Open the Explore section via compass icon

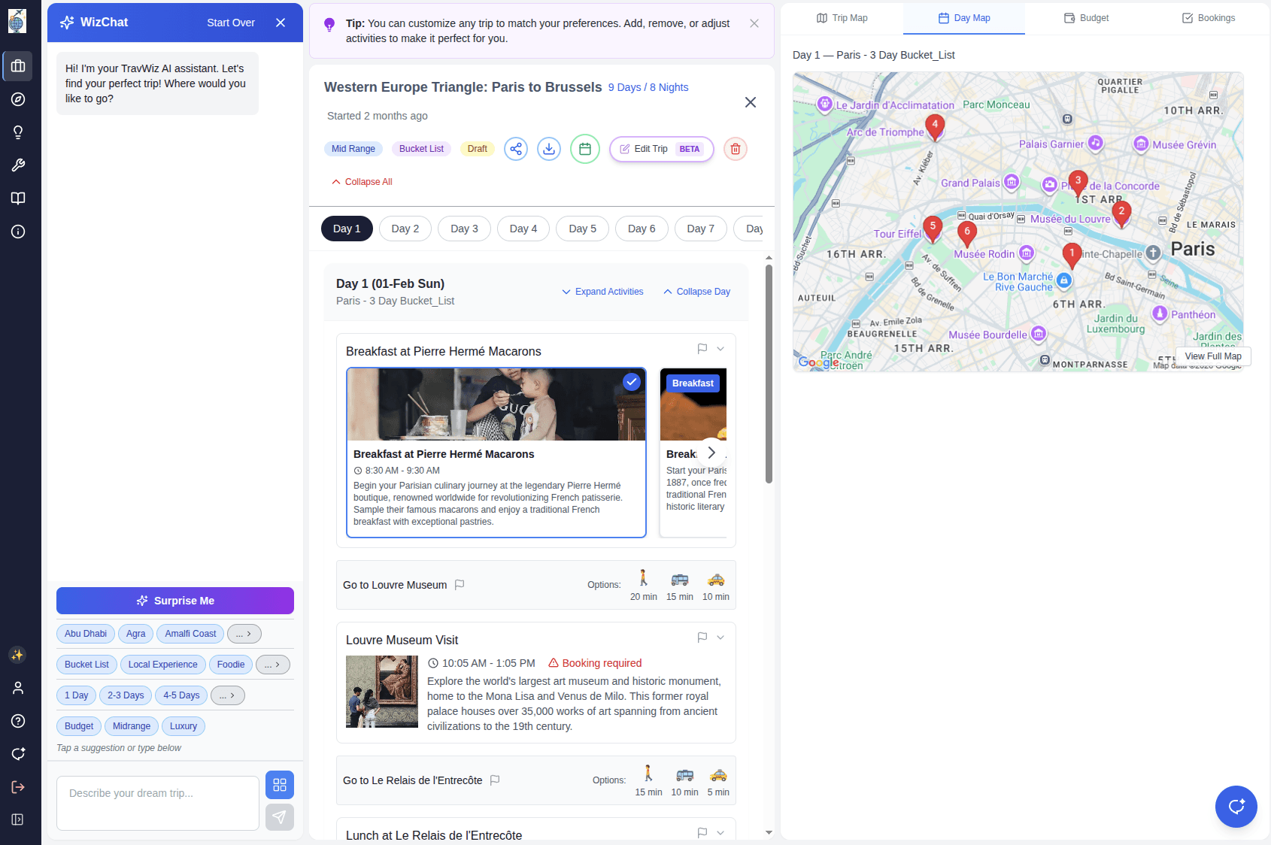tap(18, 98)
